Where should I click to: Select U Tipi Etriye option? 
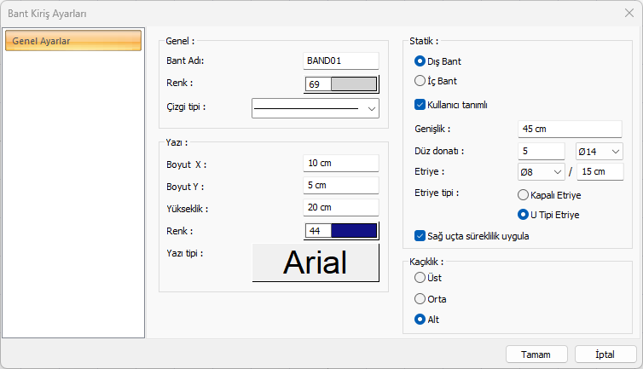[524, 215]
